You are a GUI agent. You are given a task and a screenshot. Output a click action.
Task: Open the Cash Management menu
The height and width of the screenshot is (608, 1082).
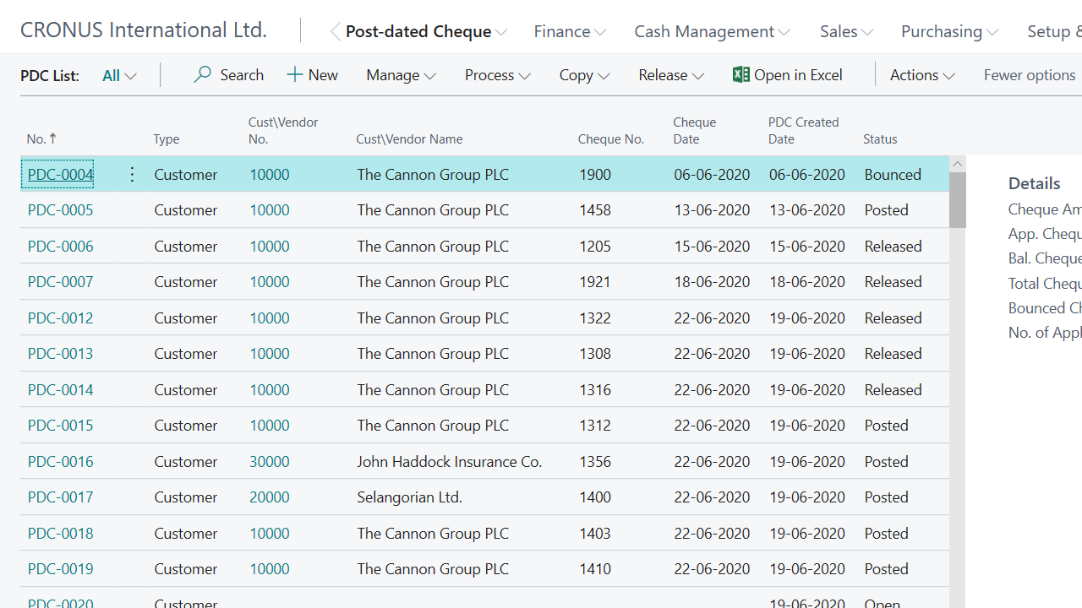coord(712,32)
